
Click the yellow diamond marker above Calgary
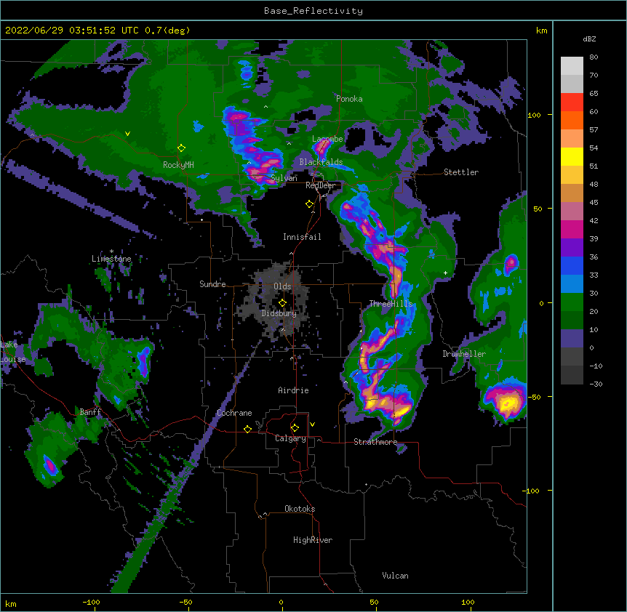(x=295, y=428)
